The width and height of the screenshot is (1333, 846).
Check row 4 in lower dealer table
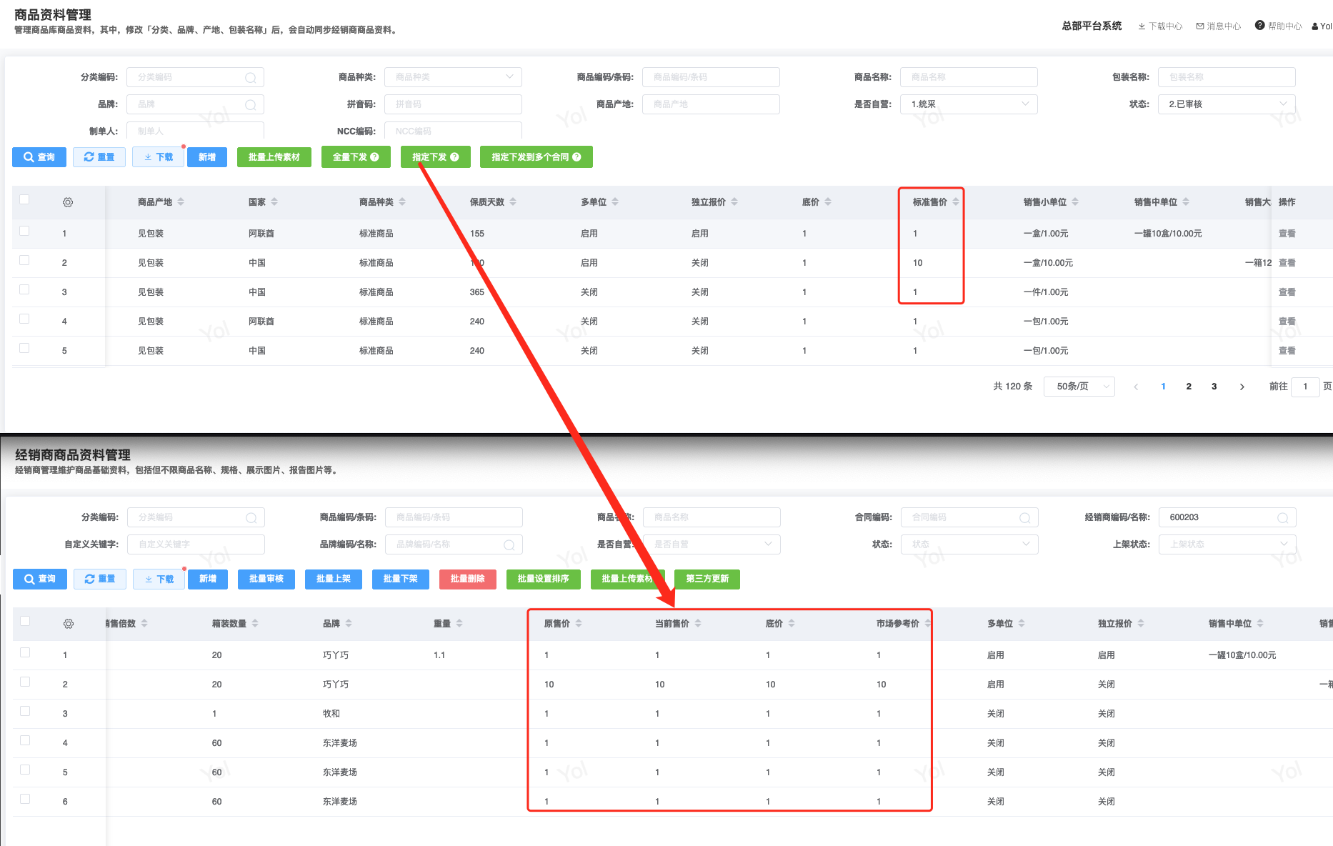click(x=25, y=740)
